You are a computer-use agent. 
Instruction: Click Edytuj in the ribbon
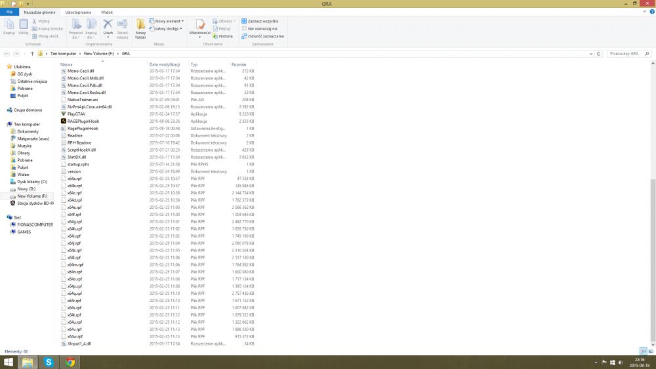[221, 28]
